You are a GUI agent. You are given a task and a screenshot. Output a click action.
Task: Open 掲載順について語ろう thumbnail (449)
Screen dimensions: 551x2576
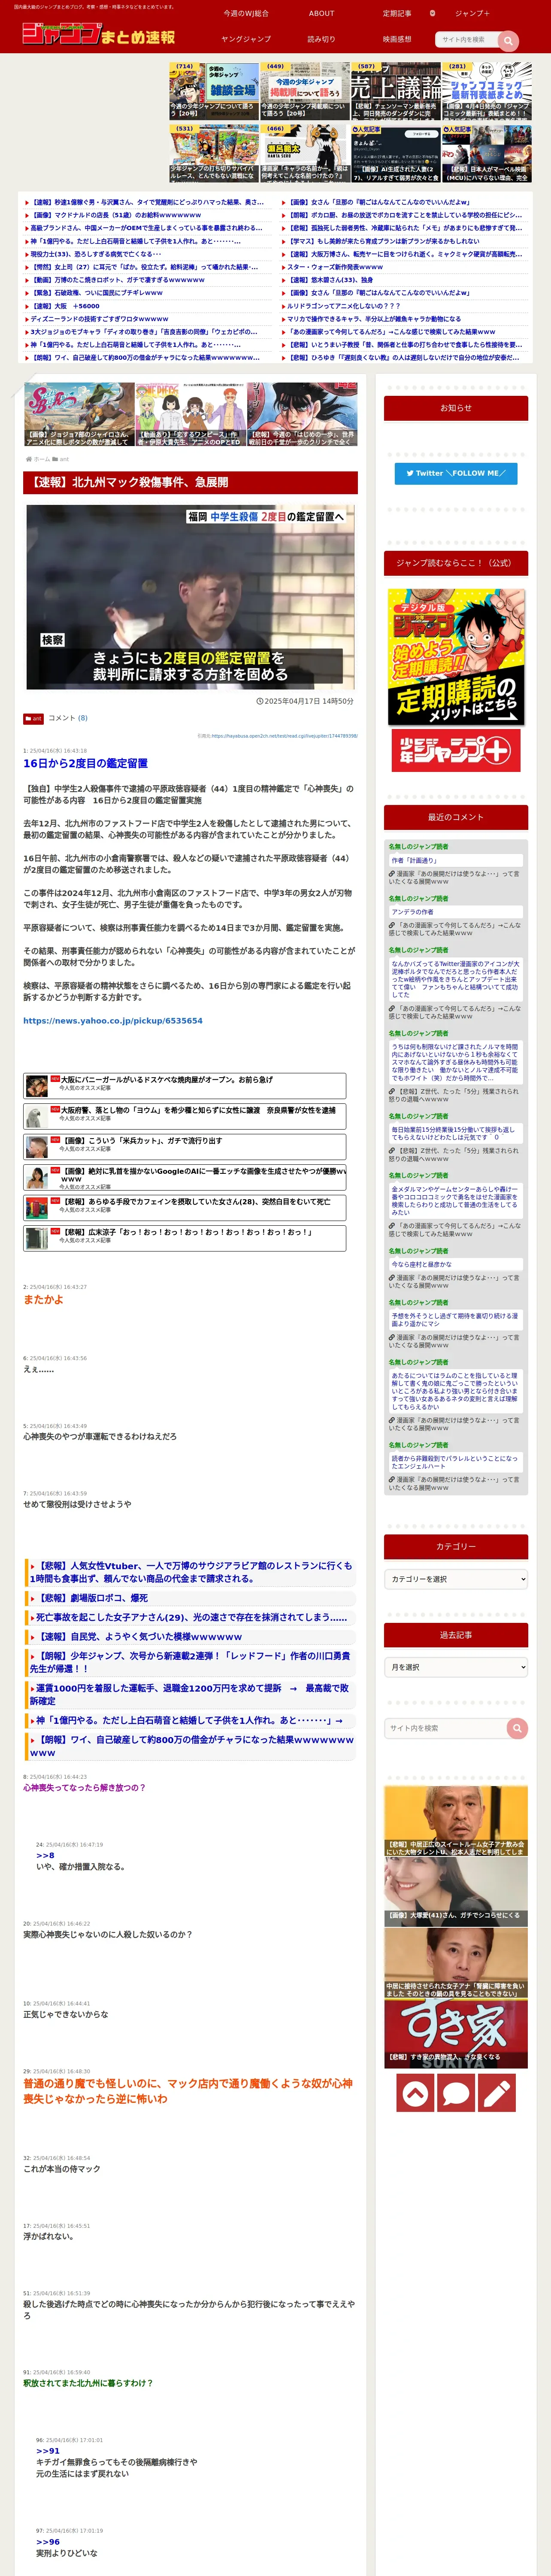point(305,91)
